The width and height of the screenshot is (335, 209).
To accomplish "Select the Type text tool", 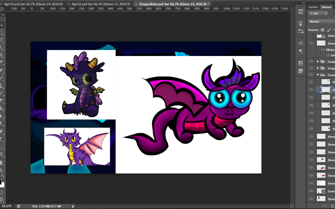I will [1, 139].
